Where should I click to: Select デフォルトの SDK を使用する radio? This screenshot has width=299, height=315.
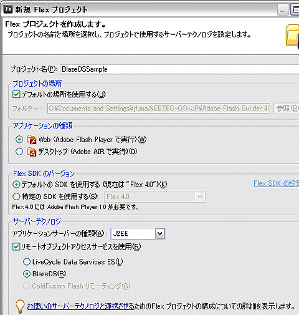point(16,185)
